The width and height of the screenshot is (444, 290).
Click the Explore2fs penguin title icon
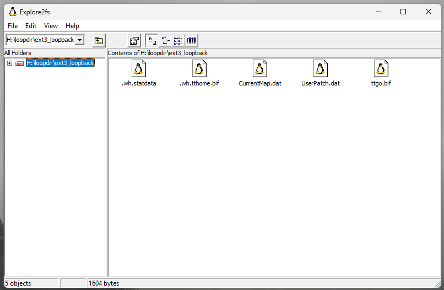coord(12,12)
